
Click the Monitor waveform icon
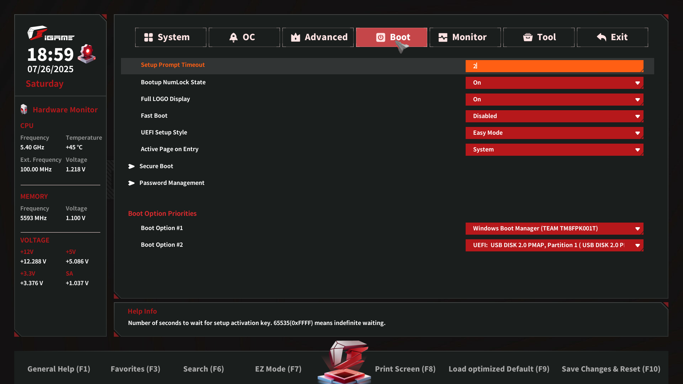tap(443, 37)
